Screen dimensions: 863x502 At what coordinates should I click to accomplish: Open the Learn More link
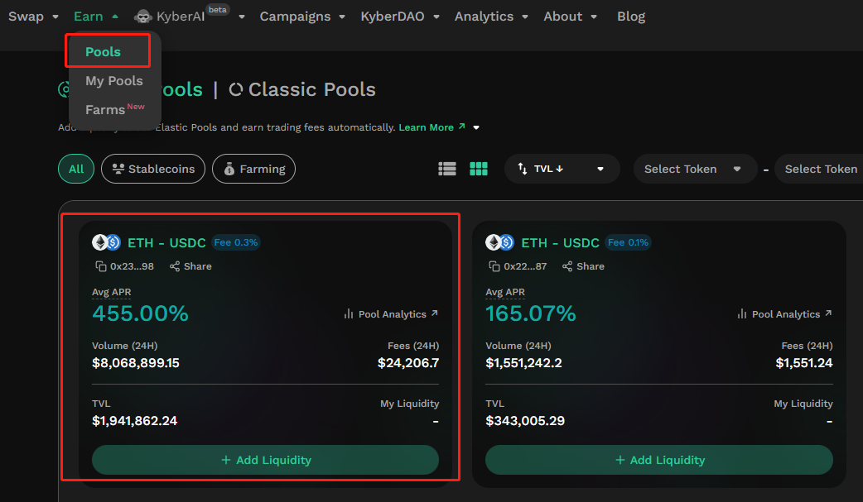tap(431, 127)
